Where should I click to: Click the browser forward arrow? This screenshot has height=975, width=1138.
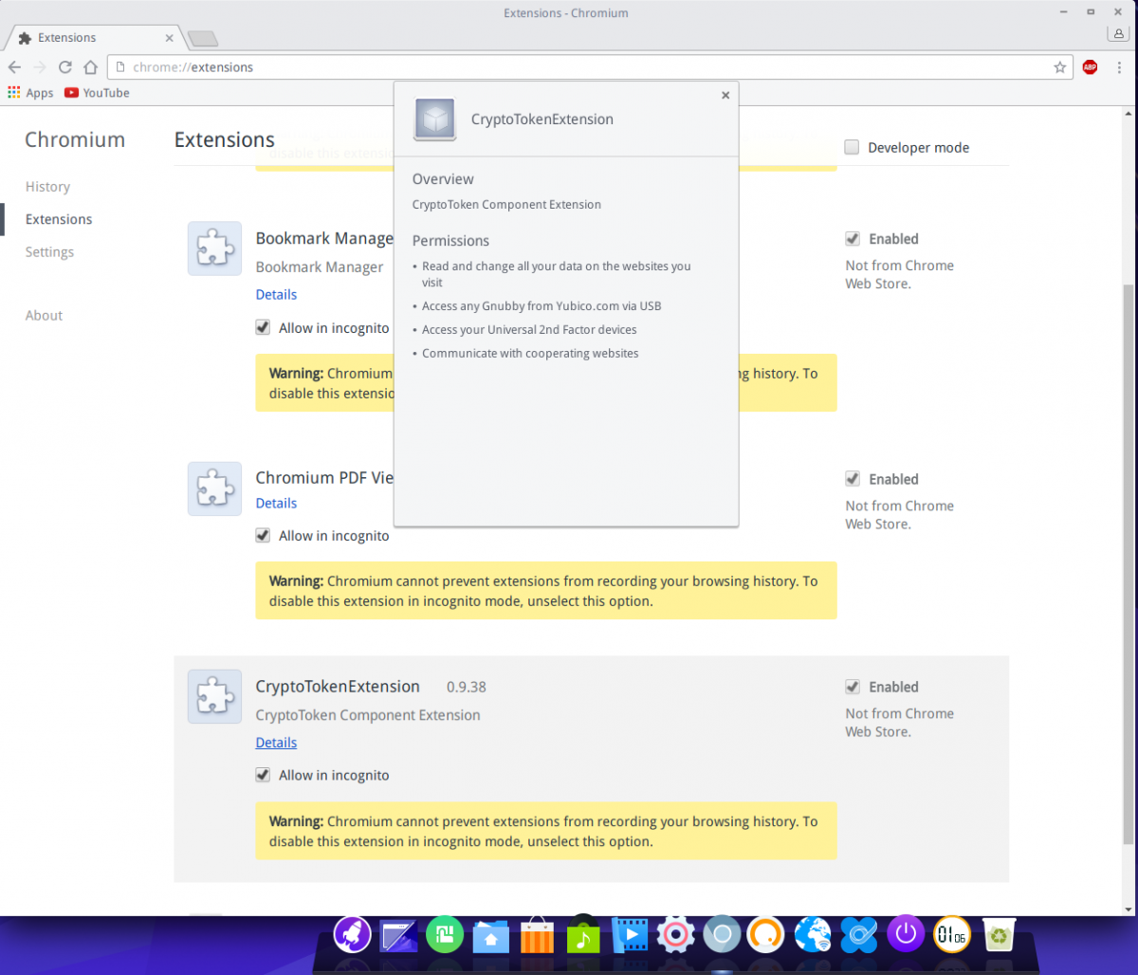click(x=40, y=67)
